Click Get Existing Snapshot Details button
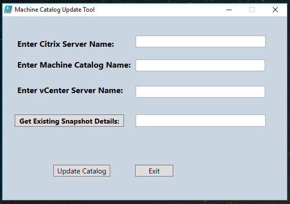290x204 pixels. coord(70,121)
